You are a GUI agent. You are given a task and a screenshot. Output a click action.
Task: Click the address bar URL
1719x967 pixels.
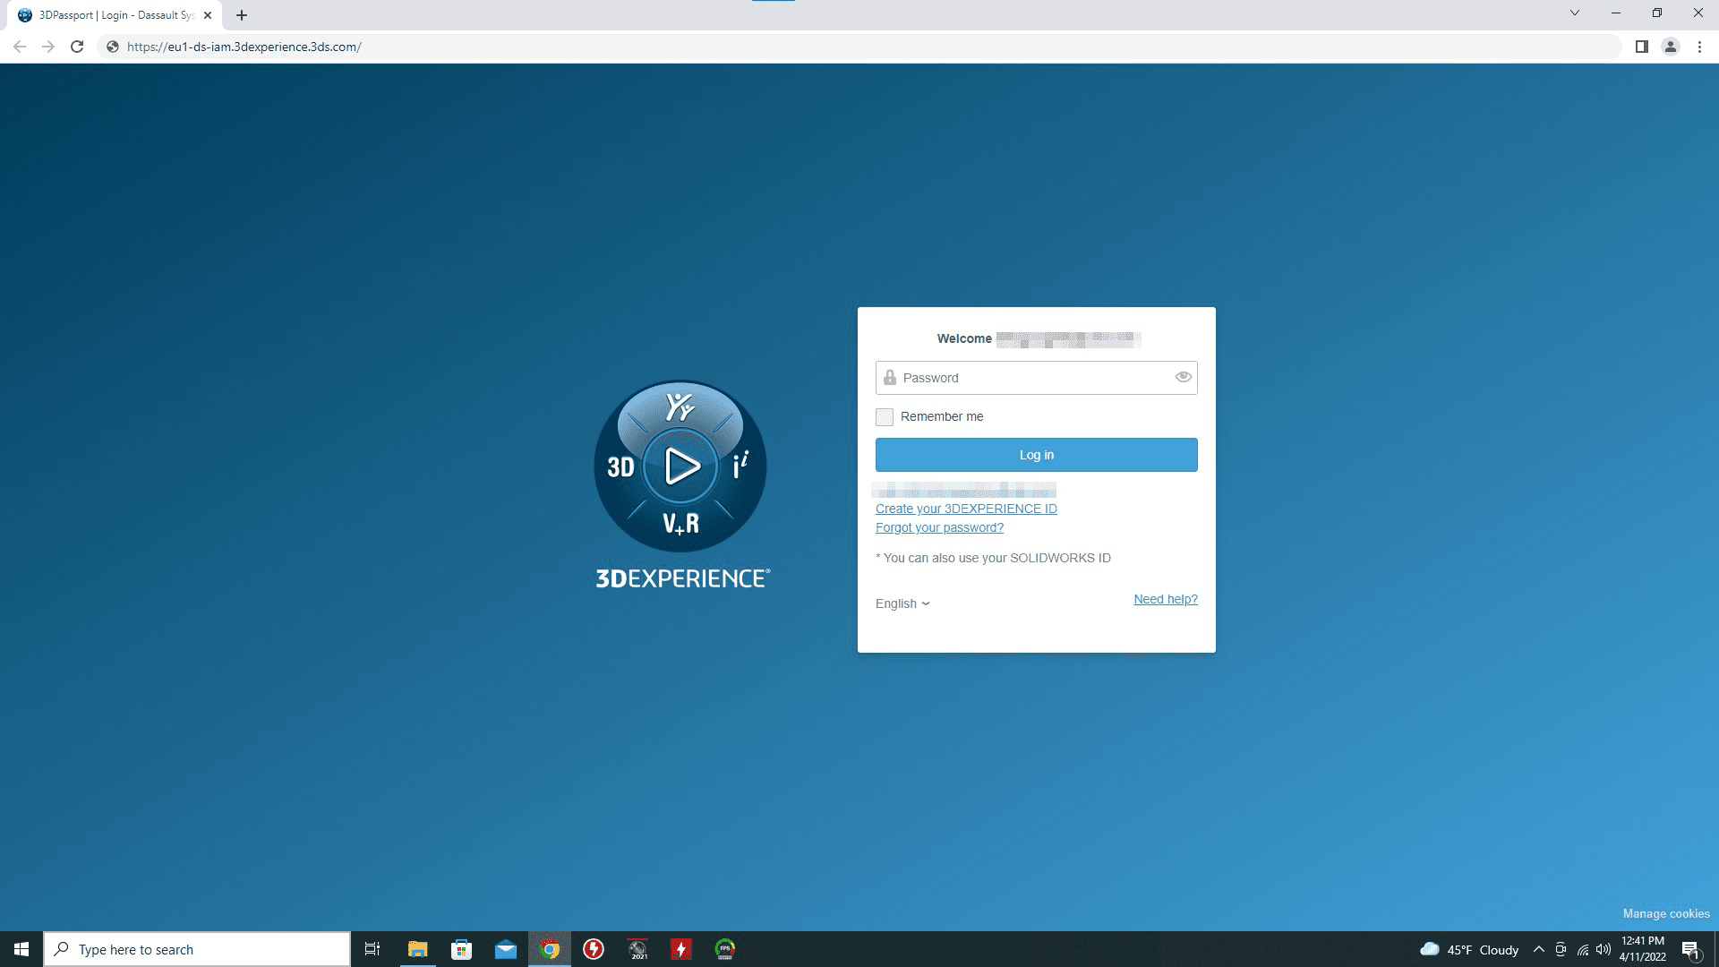click(x=244, y=47)
